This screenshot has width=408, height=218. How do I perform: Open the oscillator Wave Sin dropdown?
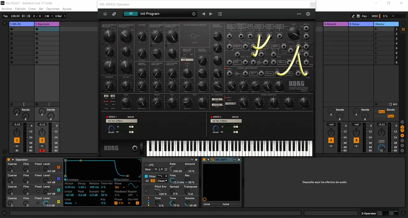pos(120,187)
